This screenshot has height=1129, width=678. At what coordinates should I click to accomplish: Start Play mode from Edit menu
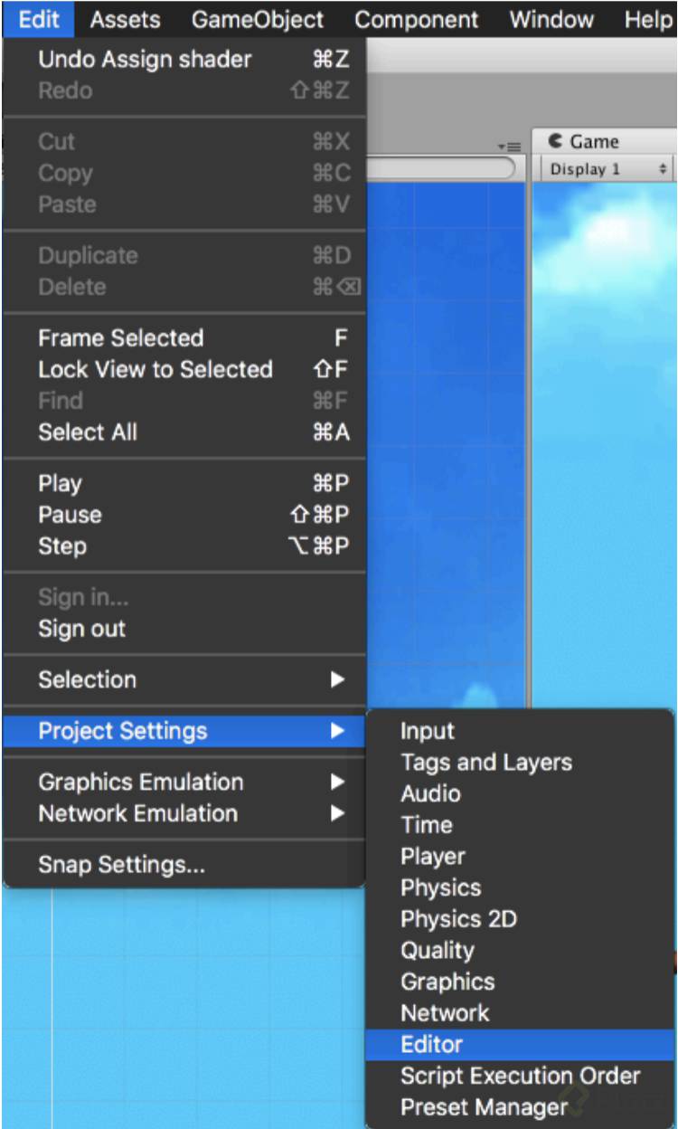point(60,483)
